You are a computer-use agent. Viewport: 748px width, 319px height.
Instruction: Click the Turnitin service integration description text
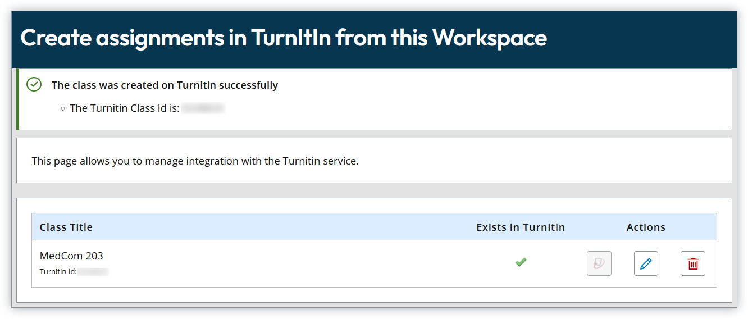(x=195, y=161)
